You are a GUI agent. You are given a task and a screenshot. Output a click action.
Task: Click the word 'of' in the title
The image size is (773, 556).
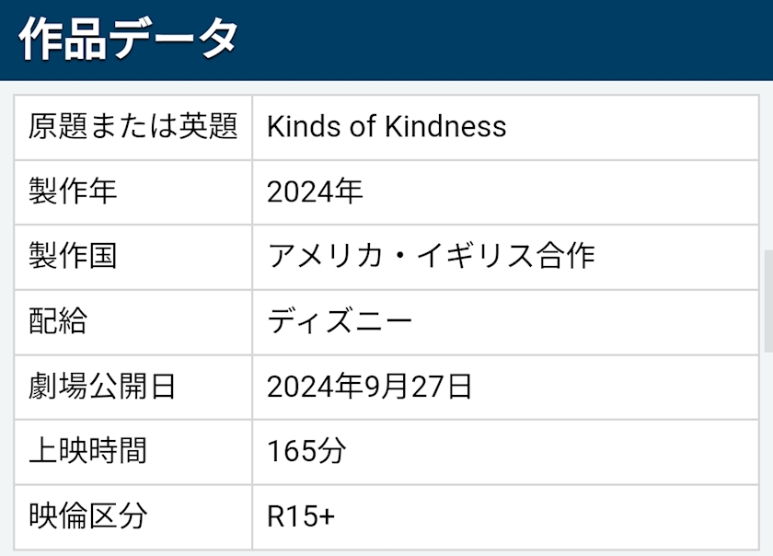pos(352,127)
